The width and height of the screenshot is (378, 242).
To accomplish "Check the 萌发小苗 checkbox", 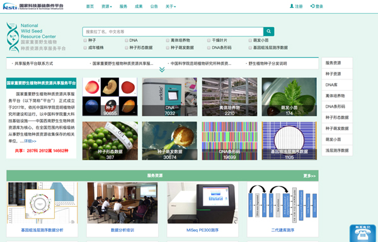I will pyautogui.click(x=250, y=40).
